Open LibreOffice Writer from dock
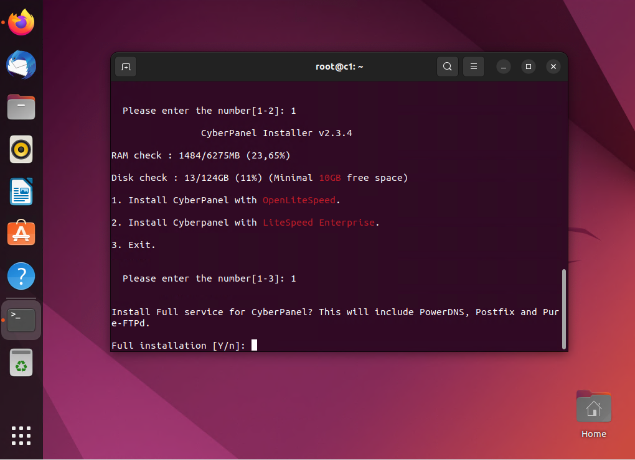The height and width of the screenshot is (460, 635). coord(21,191)
